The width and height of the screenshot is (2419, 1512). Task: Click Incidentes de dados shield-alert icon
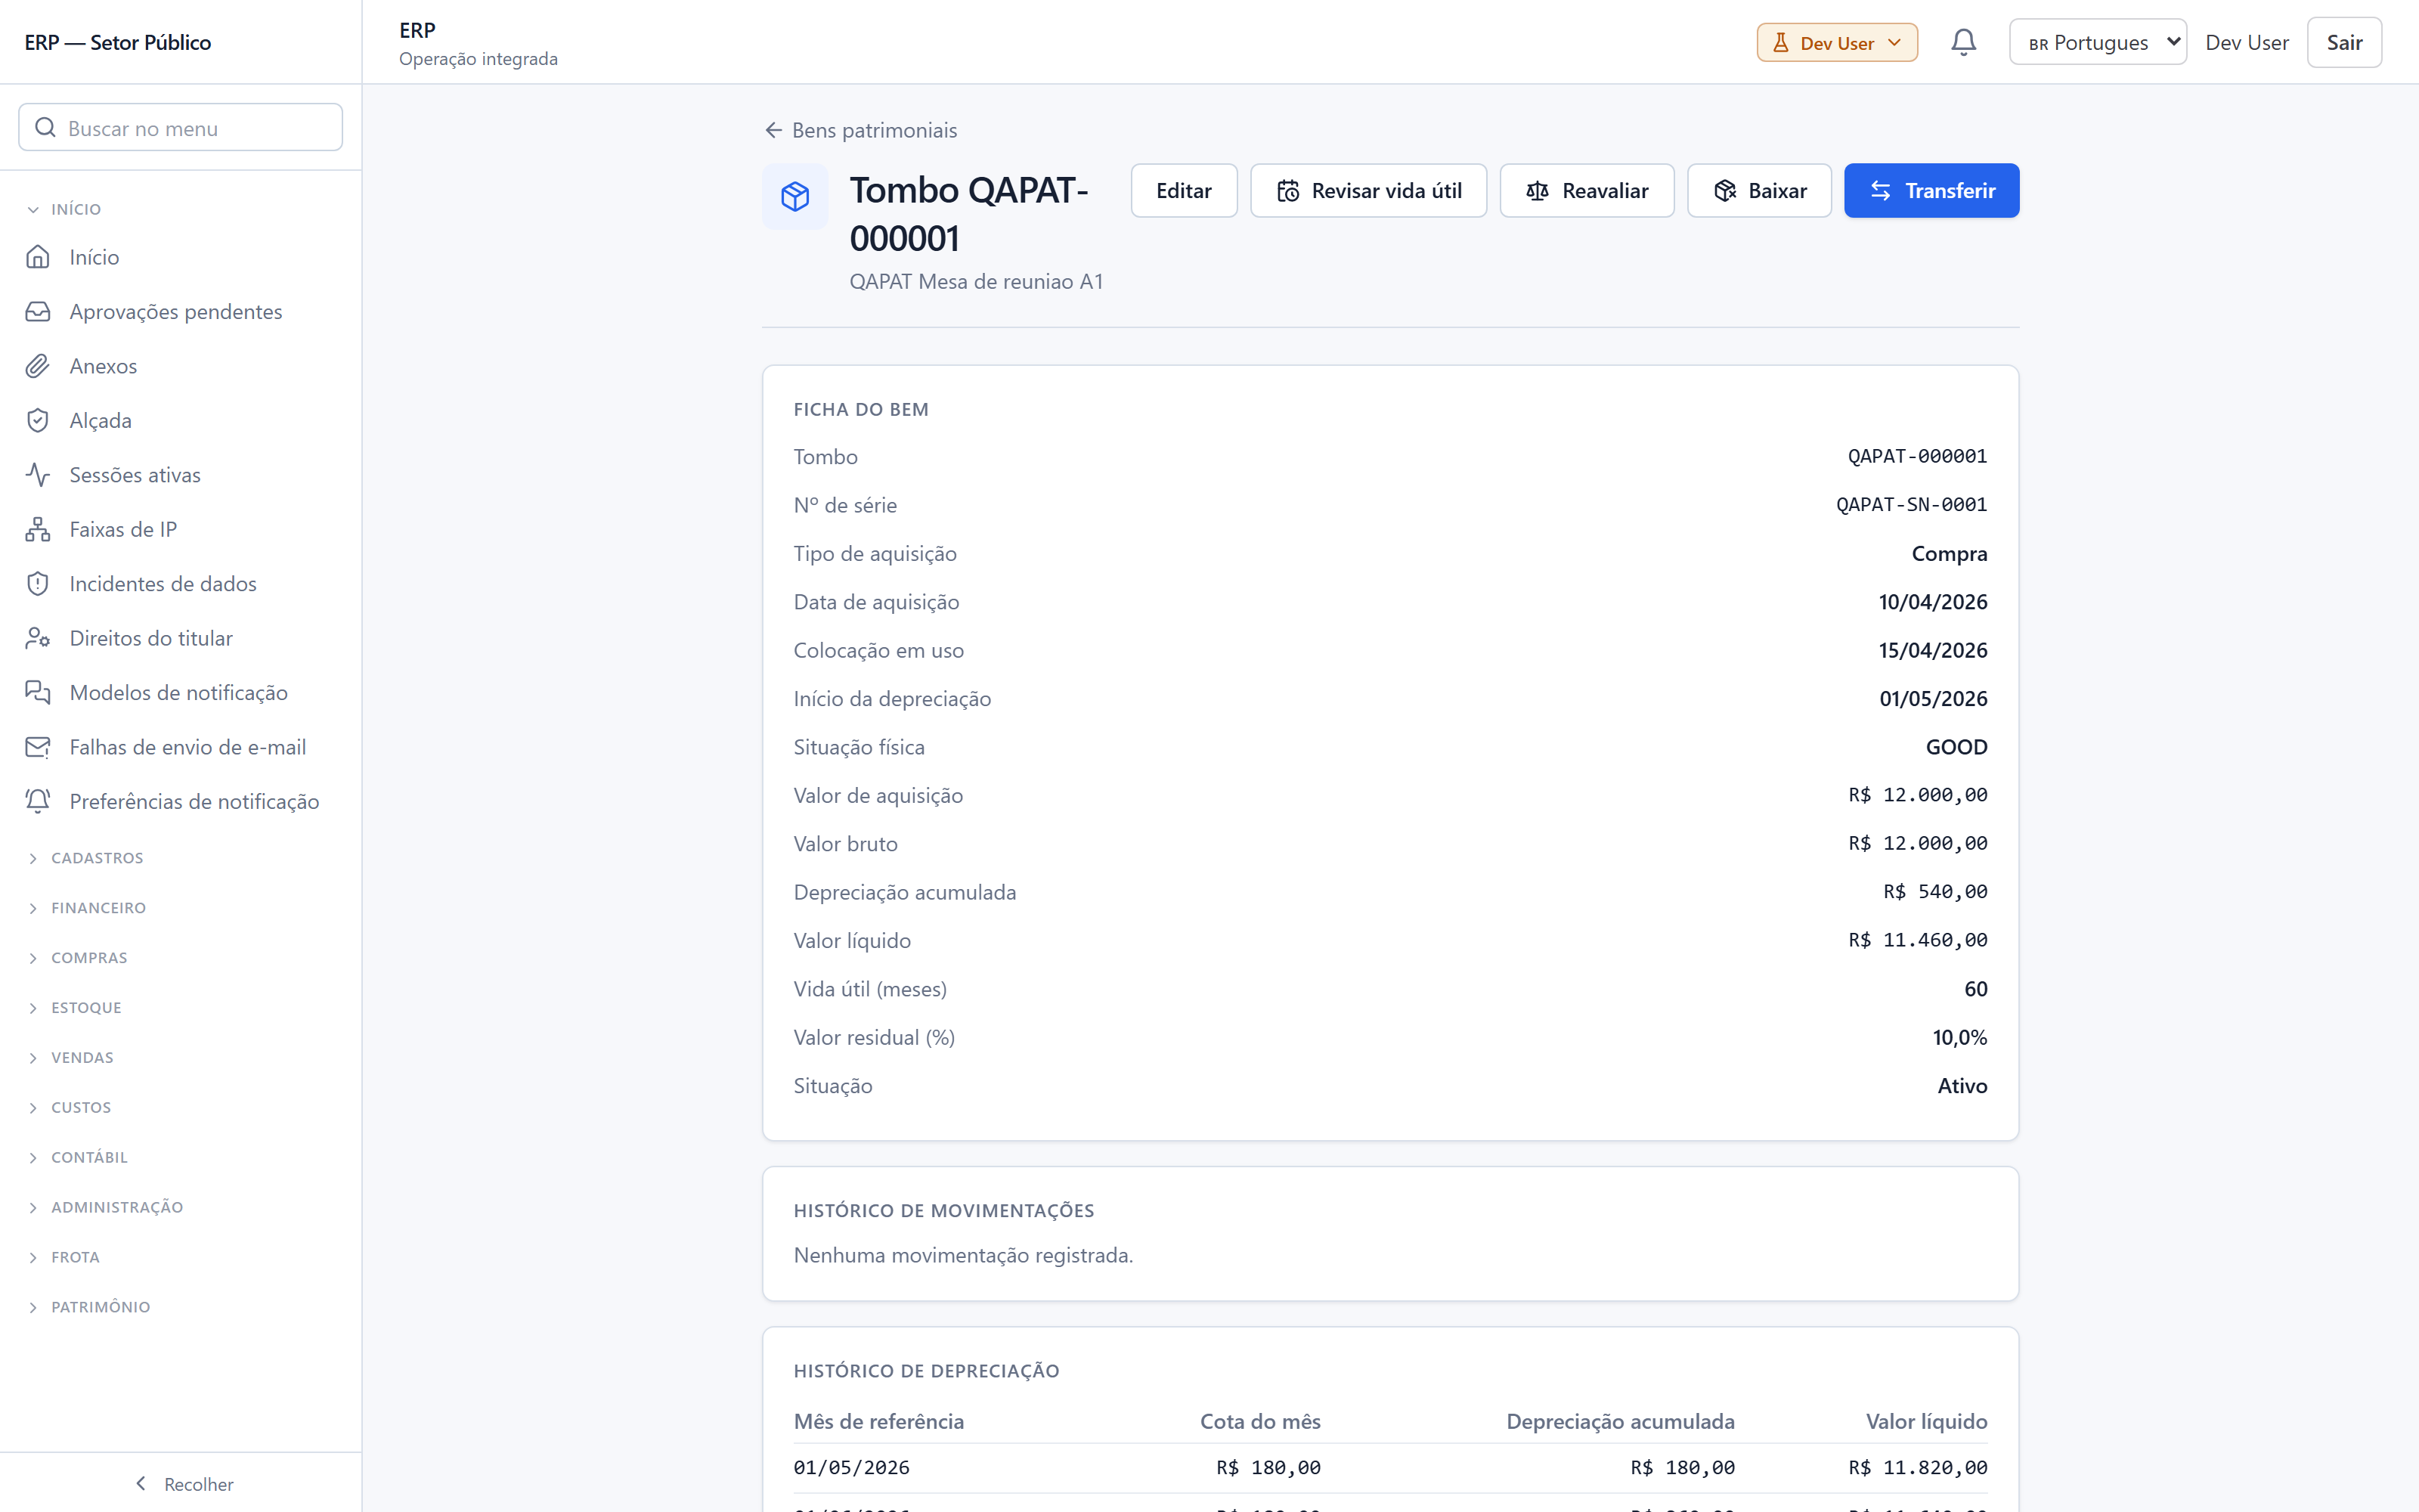[x=38, y=584]
